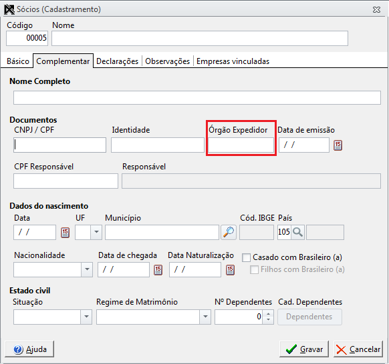Open Ajuda help button

point(29,349)
